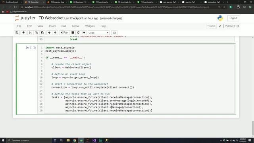Click line 1 import nest_asyncio
Viewport: 254px width, 143px height.
pos(60,48)
